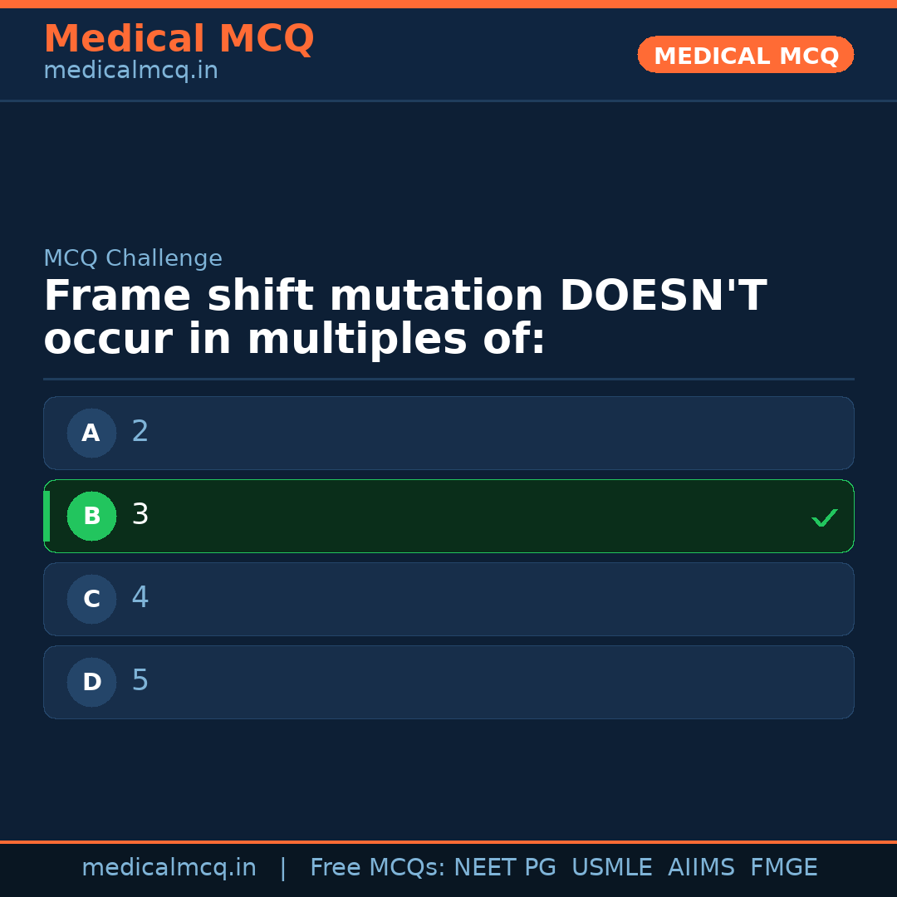The width and height of the screenshot is (897, 897).
Task: Click the orange MEDICAL MCQ badge
Action: point(745,55)
